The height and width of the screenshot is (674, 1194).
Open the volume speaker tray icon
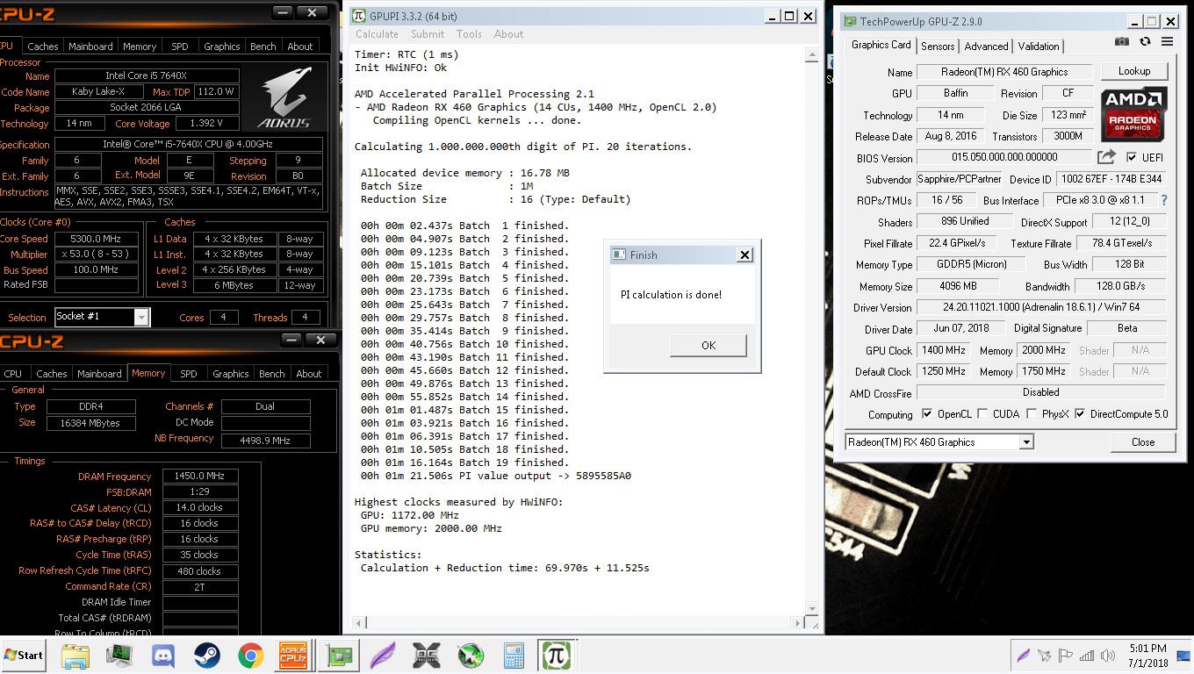point(1107,655)
